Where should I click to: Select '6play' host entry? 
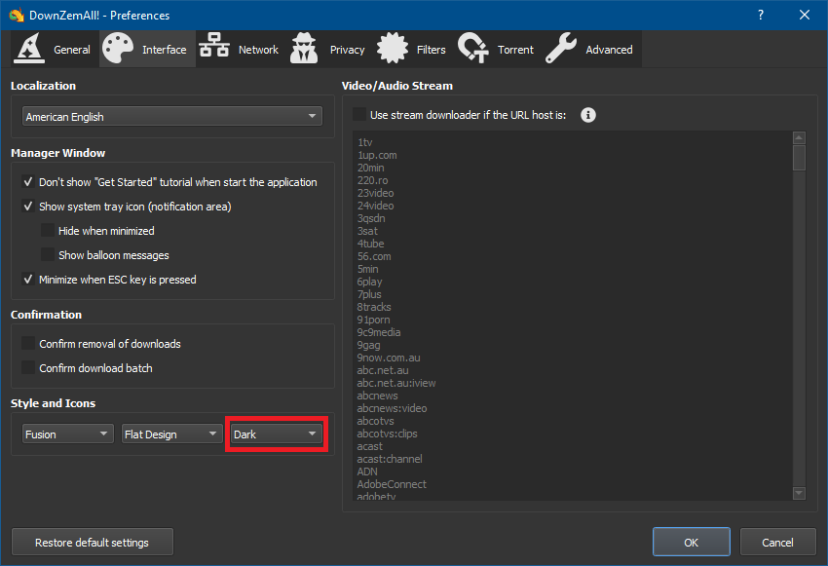point(369,282)
